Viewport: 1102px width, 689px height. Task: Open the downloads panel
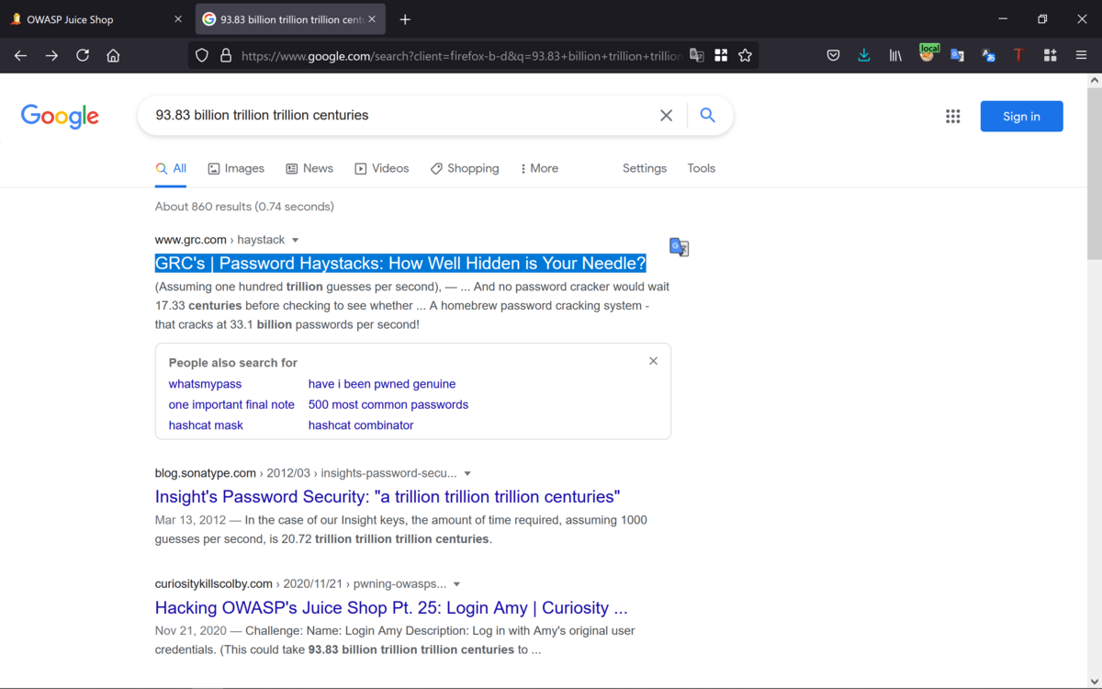(864, 56)
